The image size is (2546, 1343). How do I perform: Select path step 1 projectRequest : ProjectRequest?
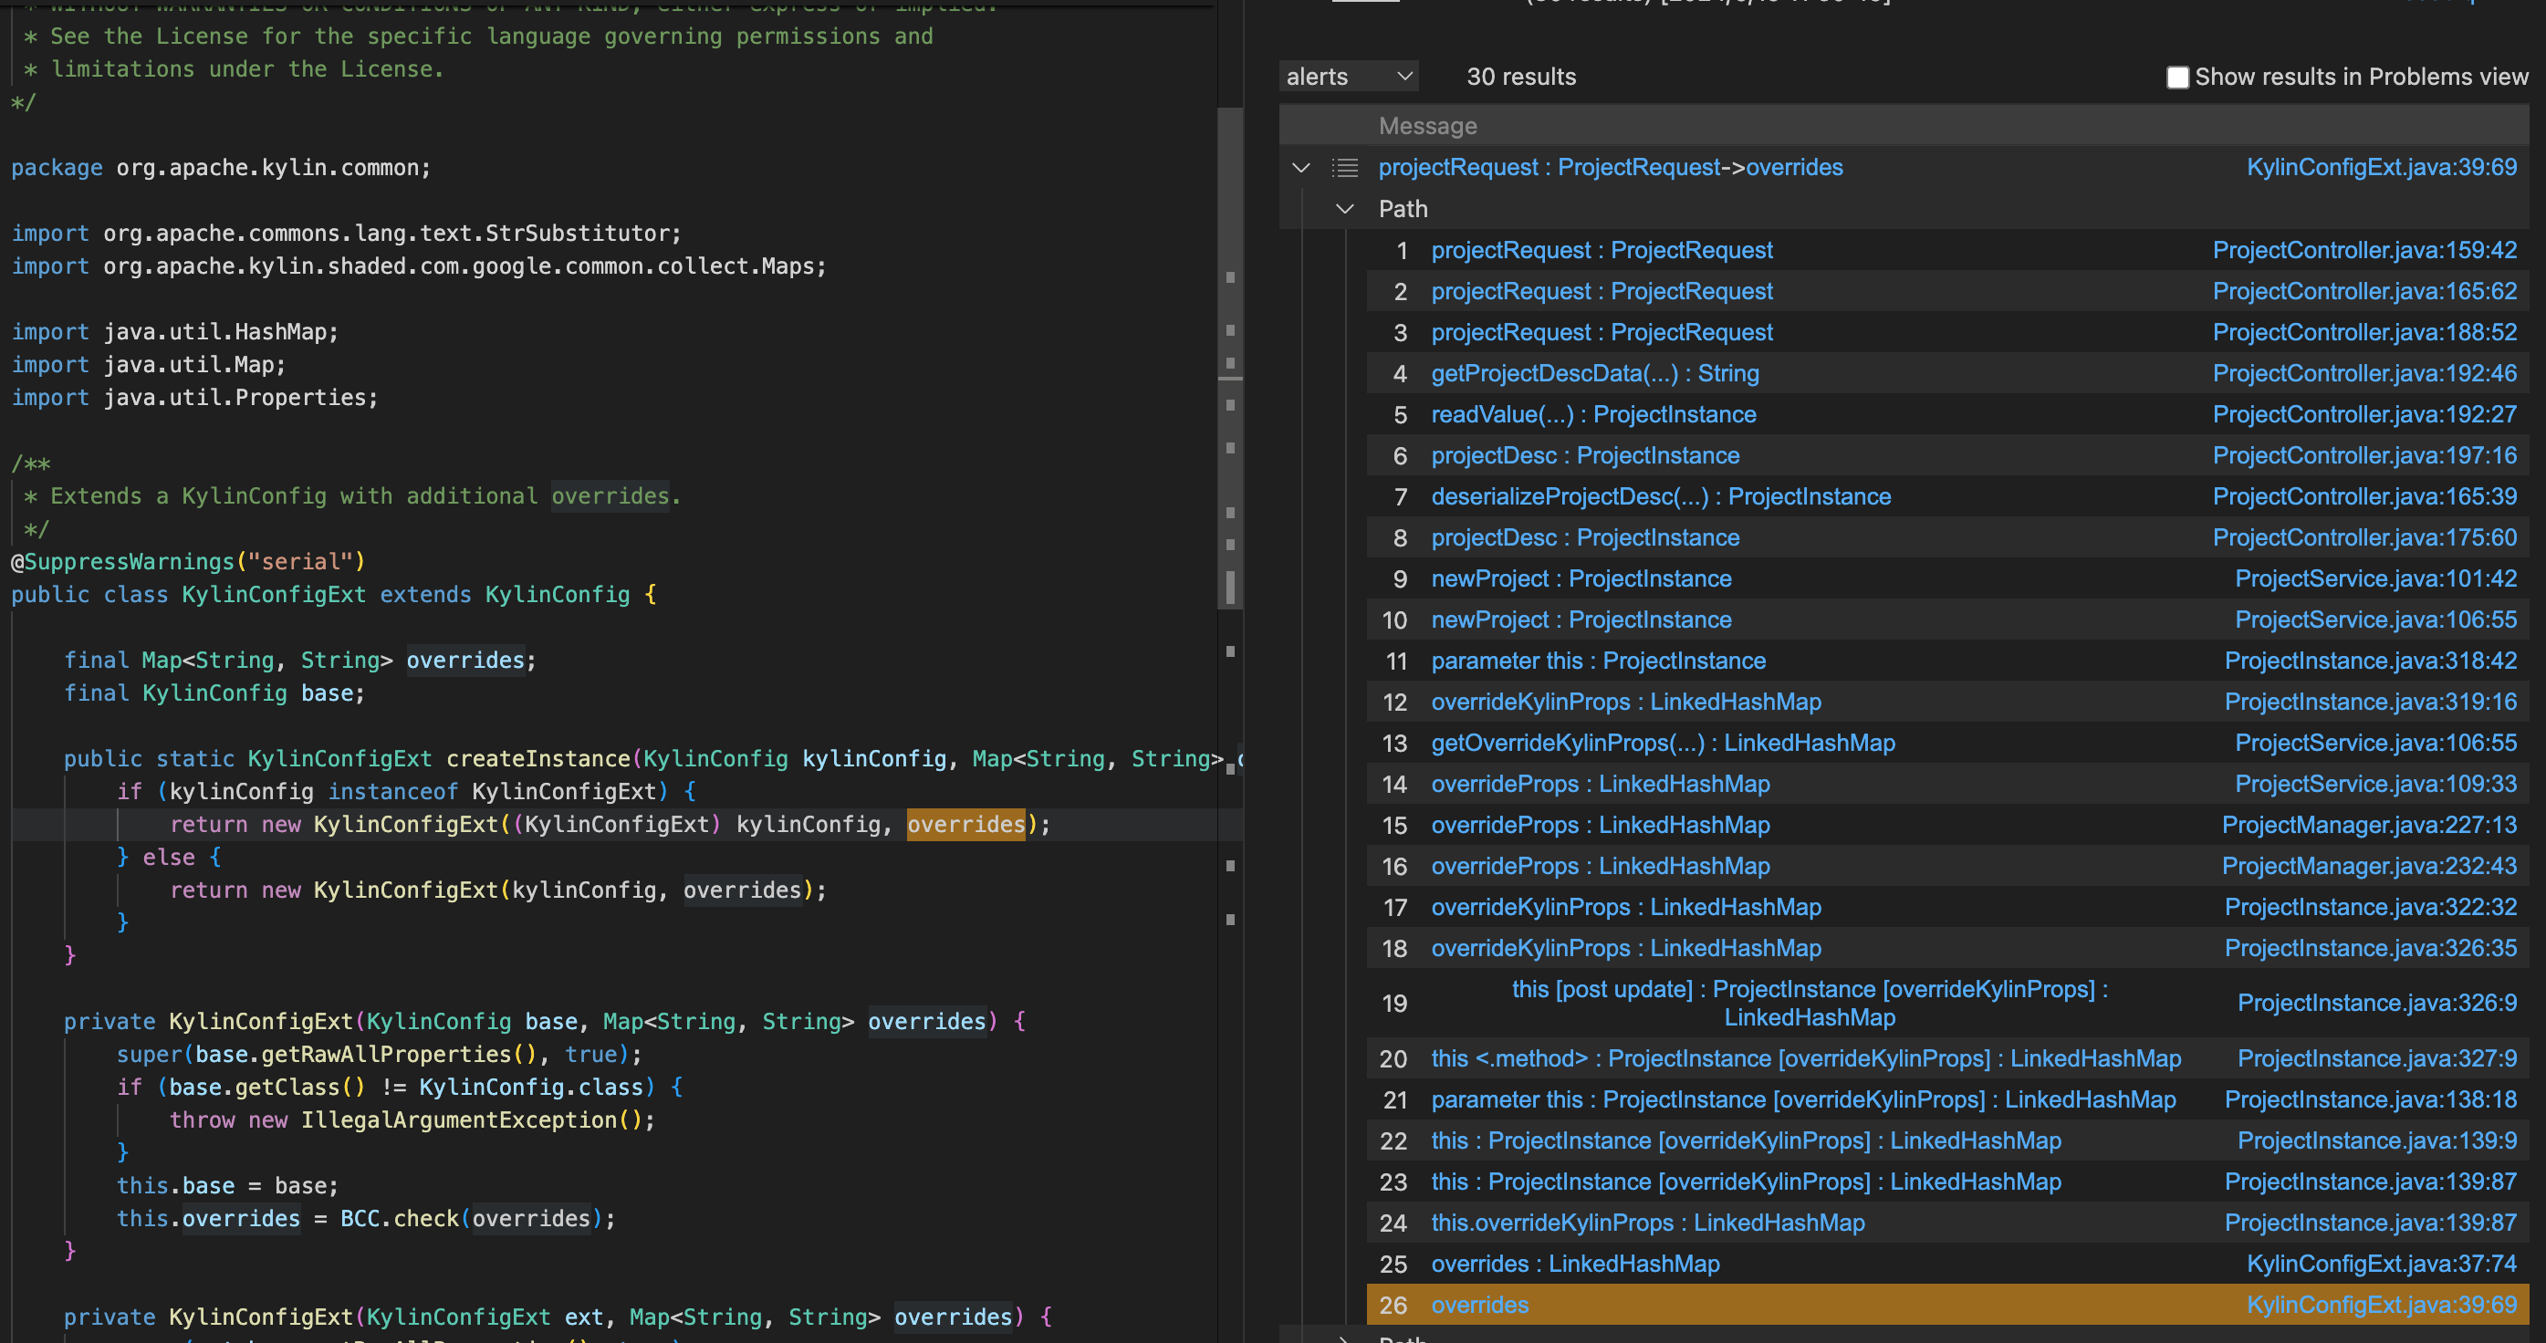point(1602,250)
